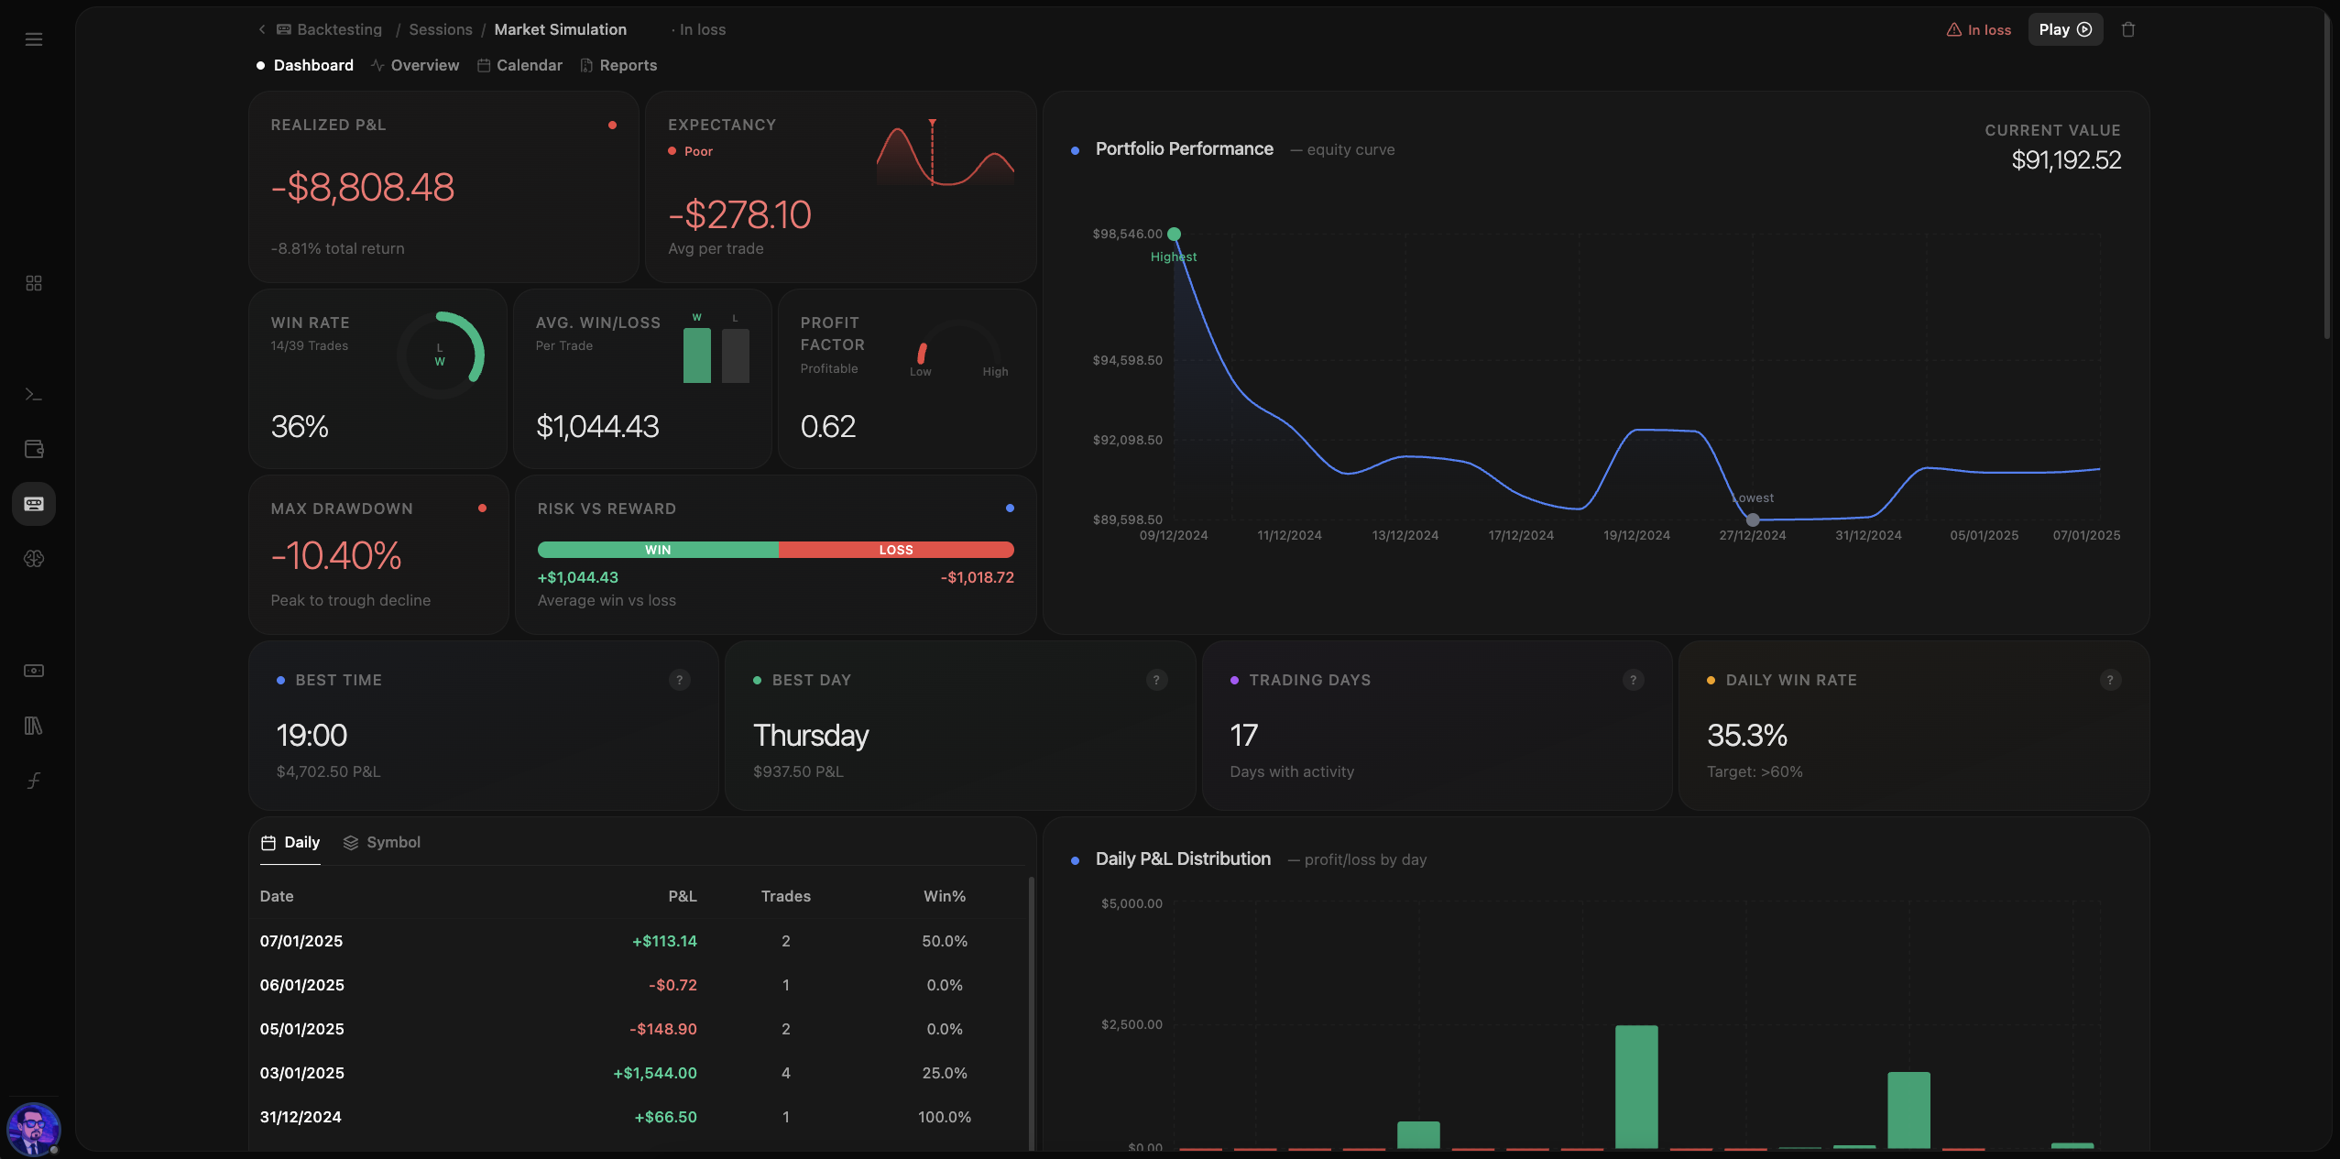Switch to the Overview tab
The image size is (2340, 1159).
coord(415,65)
